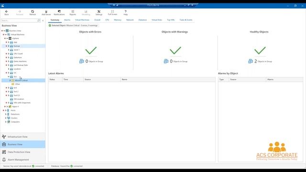Click the Objects with Errors group icon

[x=82, y=61]
